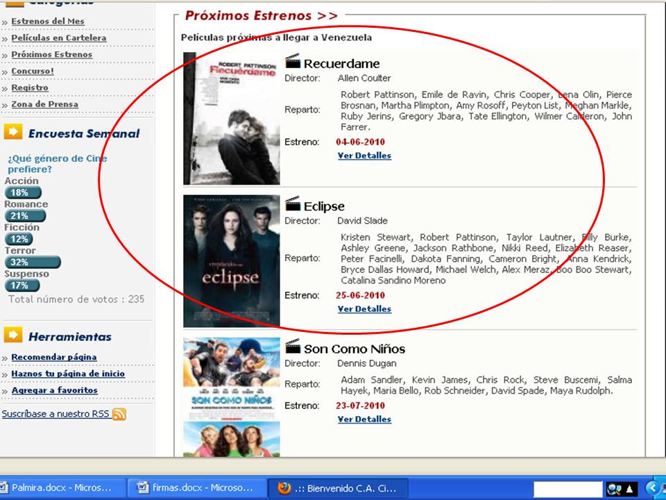Switch to Firefox Bienvenido C.A. taskbar window
The image size is (666, 500).
pyautogui.click(x=338, y=487)
